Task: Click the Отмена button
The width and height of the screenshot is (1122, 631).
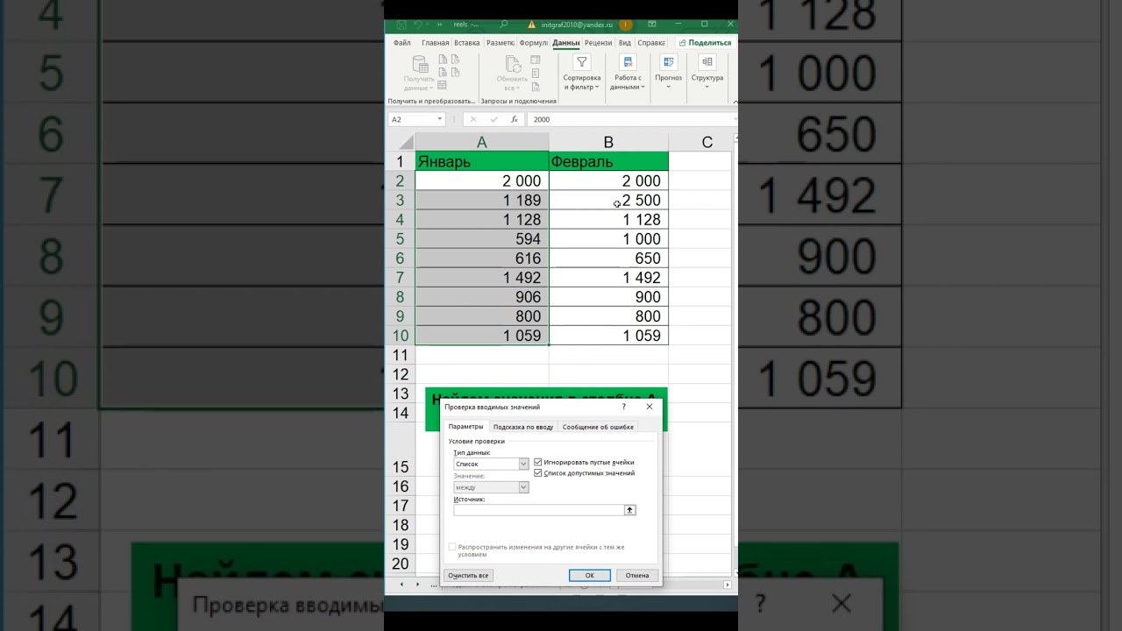Action: point(637,576)
